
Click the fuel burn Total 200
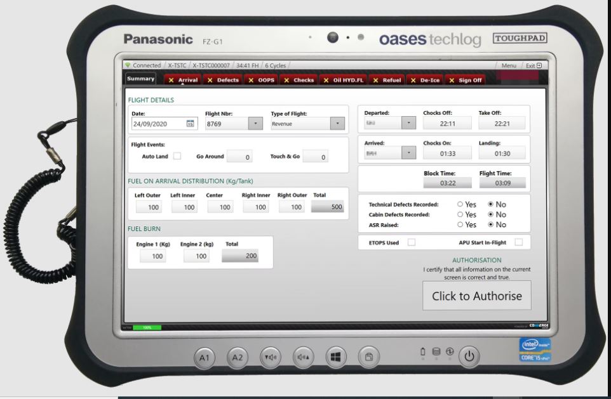click(x=240, y=256)
